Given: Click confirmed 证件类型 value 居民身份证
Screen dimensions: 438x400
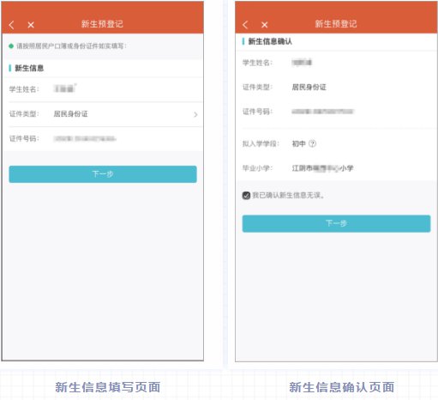Looking at the screenshot, I should (309, 87).
